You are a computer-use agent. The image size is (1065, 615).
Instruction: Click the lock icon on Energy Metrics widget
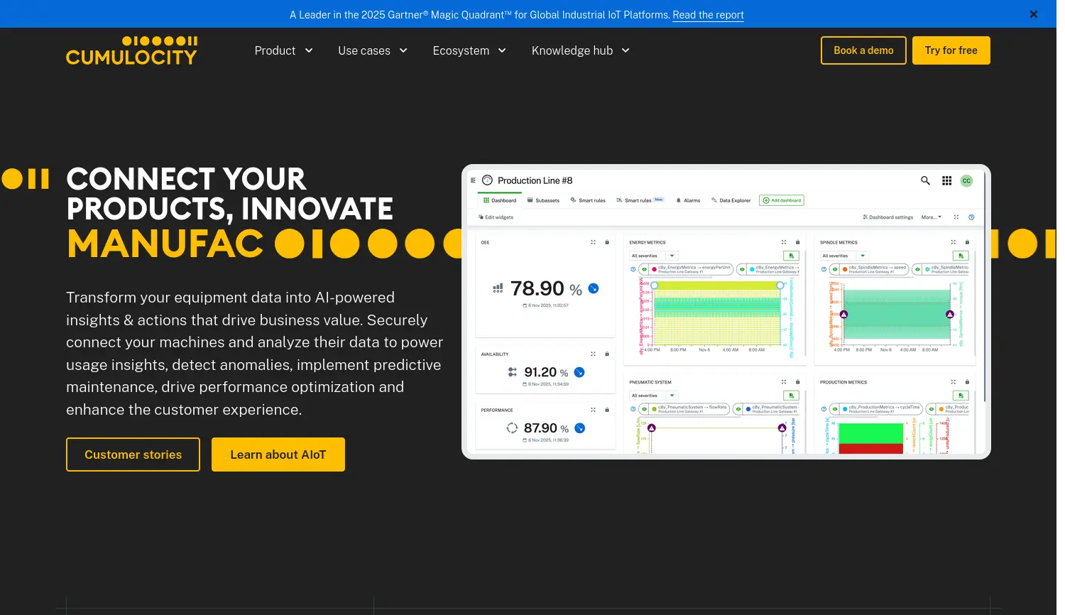point(797,242)
